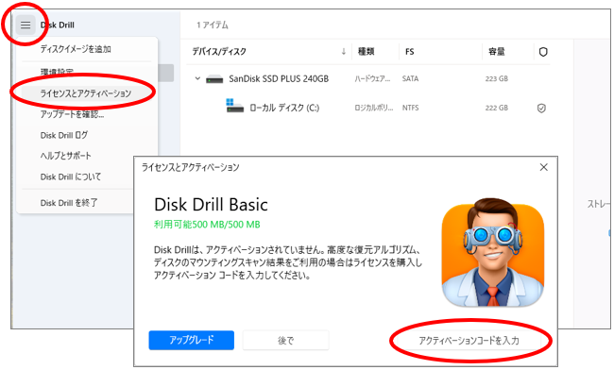Close the ライセンスとアクティベーション dialog
This screenshot has height=370, width=614.
543,167
